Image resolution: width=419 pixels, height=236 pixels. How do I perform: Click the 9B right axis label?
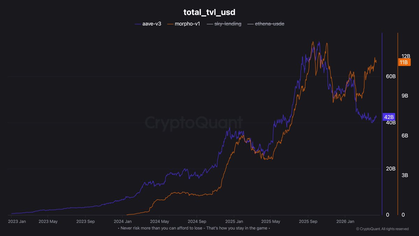click(x=405, y=96)
